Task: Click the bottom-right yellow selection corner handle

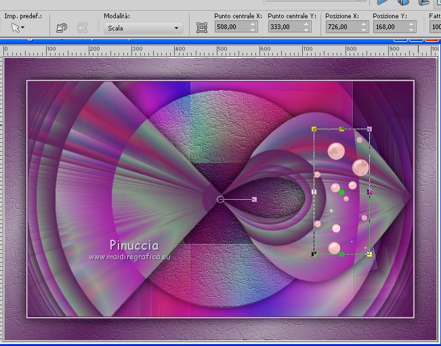Action: [x=369, y=254]
